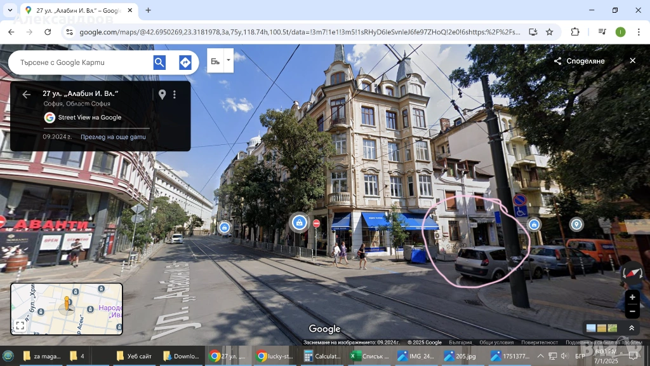Open the Общи условия link in the footer

496,342
